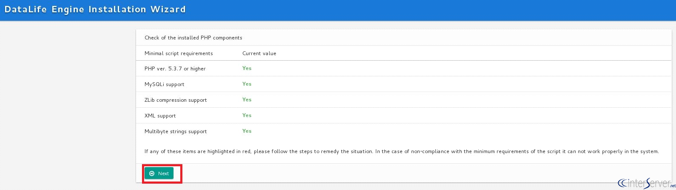Click the Yes value for ZLib compression
Viewport: 676px width, 190px height.
click(x=247, y=100)
